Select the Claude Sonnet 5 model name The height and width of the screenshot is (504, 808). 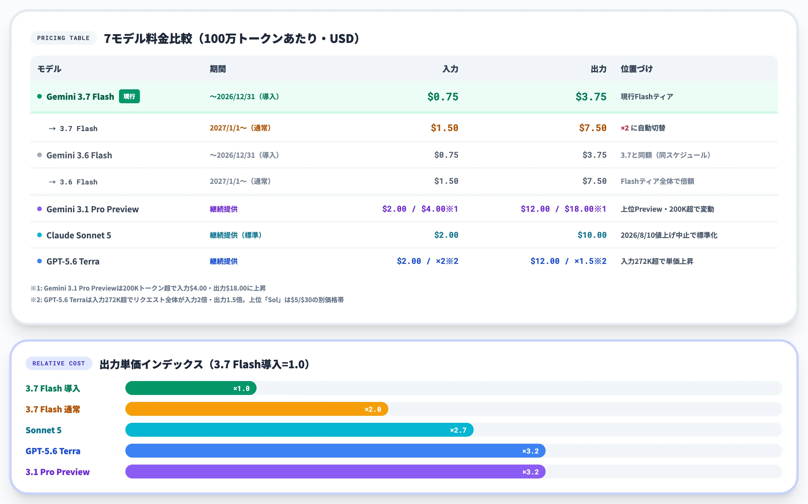[x=79, y=235]
